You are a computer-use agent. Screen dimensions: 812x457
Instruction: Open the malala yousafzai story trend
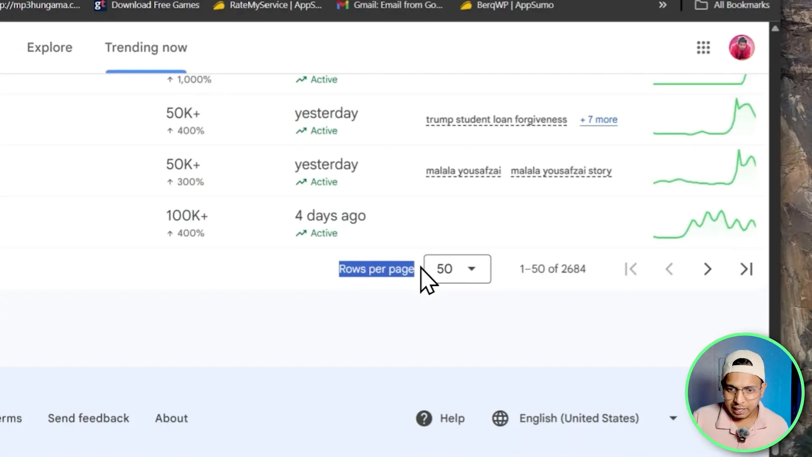[x=561, y=171]
